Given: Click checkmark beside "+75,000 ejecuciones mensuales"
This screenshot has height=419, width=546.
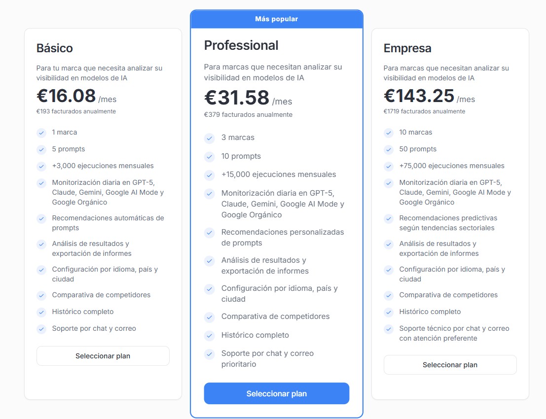Looking at the screenshot, I should pos(389,166).
